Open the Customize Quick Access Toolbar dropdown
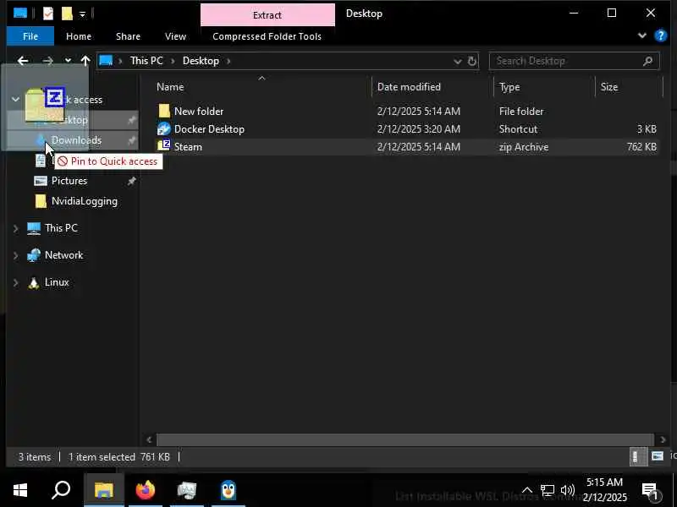Viewport: 677px width, 507px height. (x=82, y=14)
